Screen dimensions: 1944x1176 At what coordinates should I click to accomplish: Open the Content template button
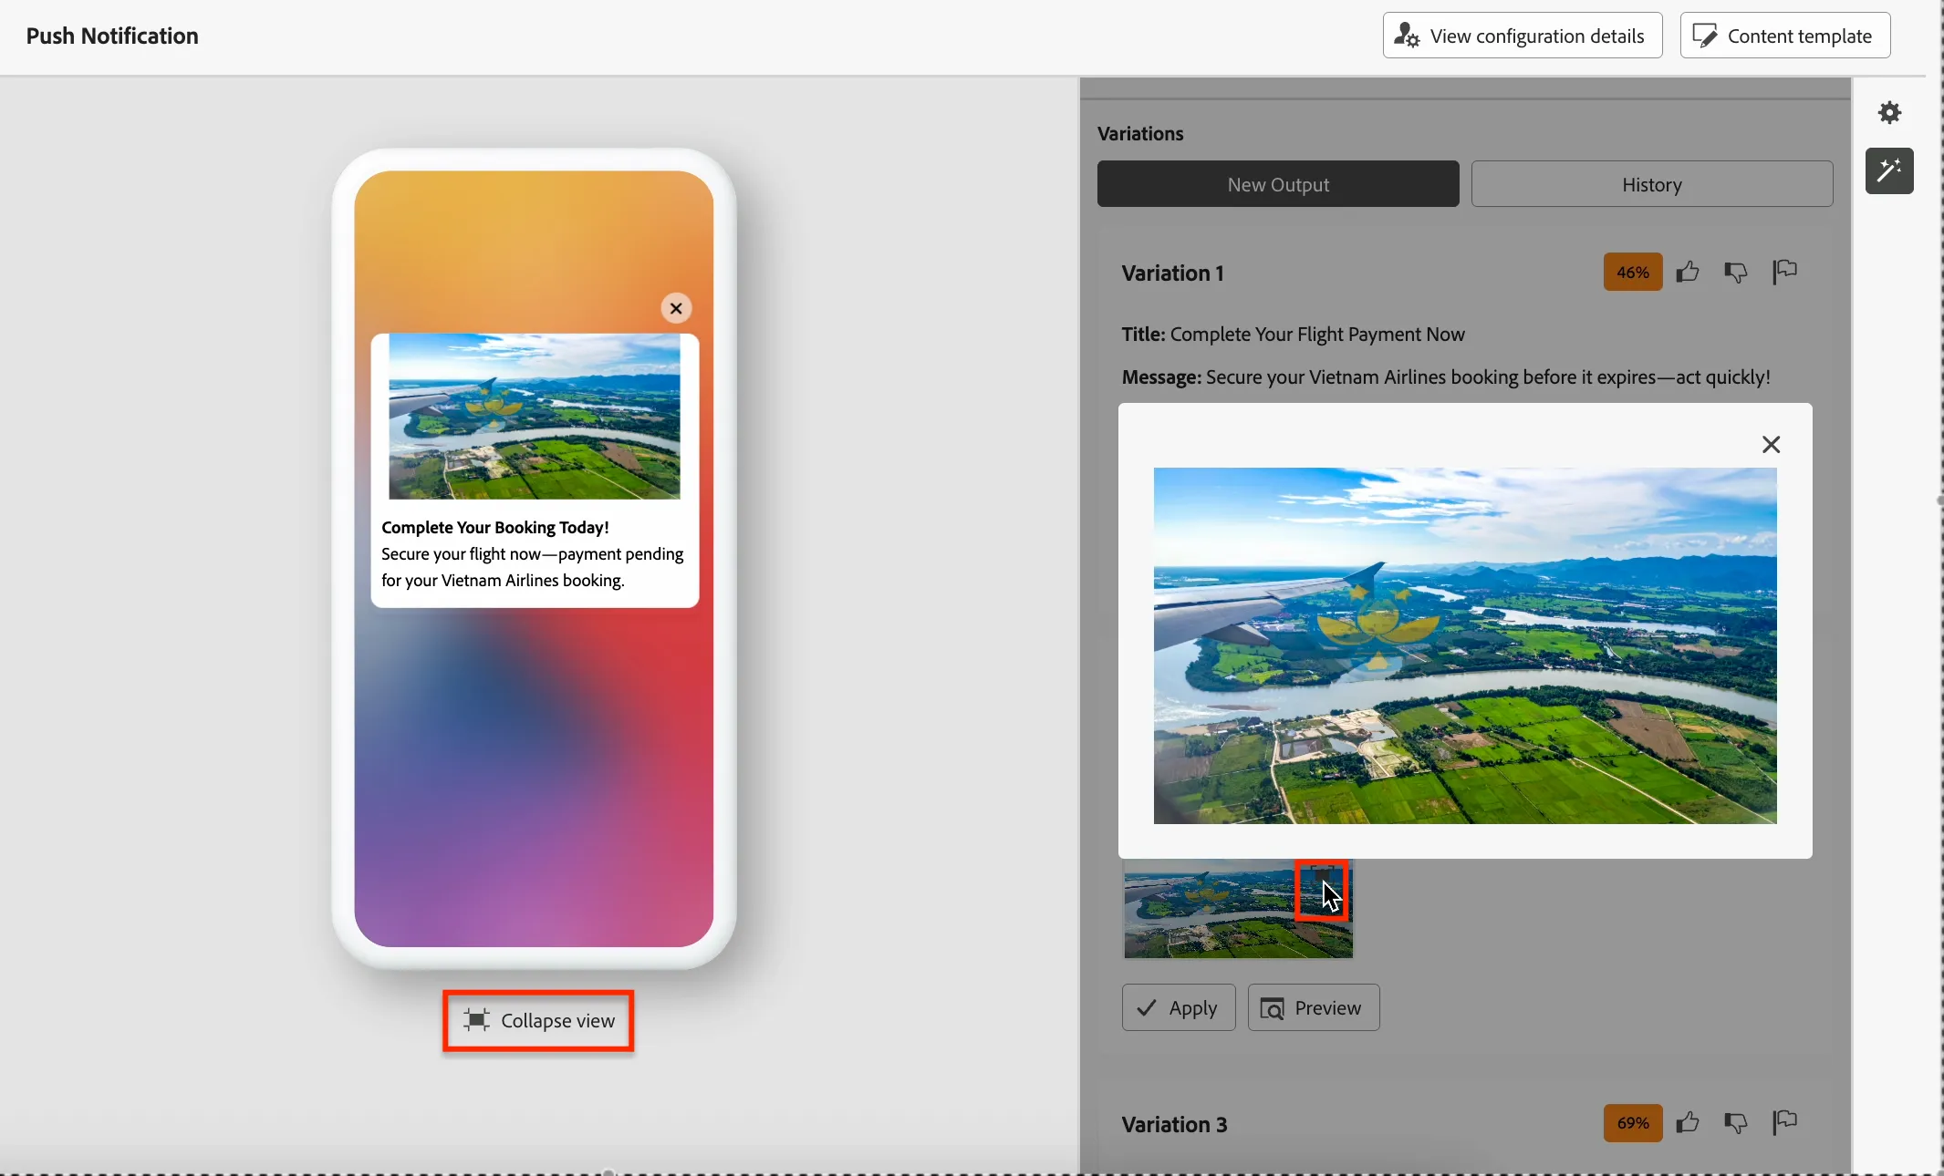click(1785, 36)
